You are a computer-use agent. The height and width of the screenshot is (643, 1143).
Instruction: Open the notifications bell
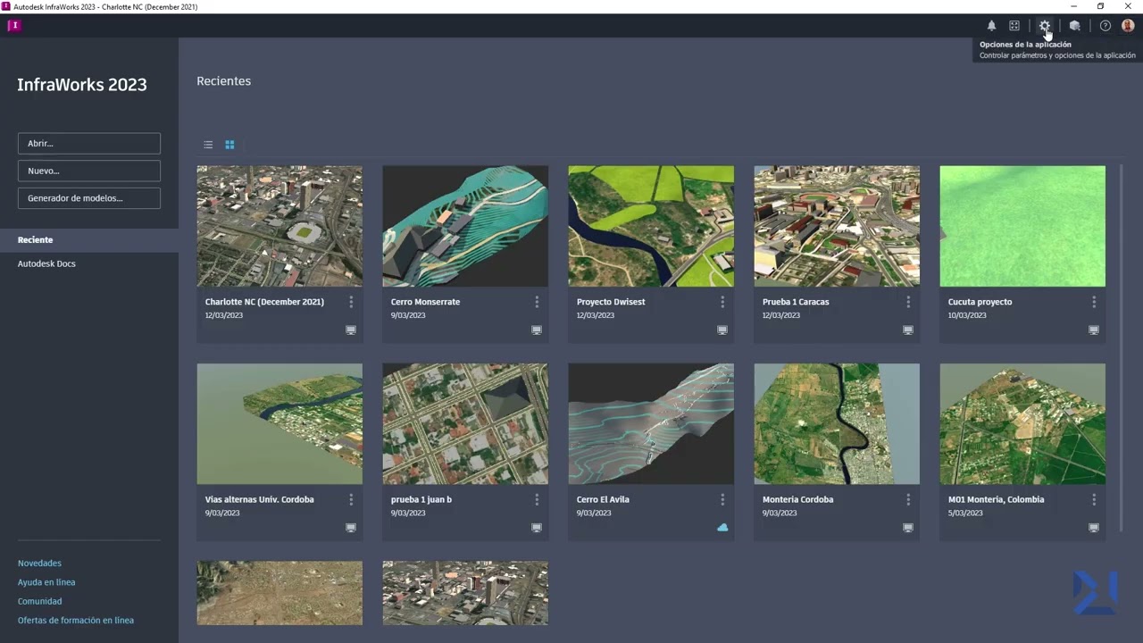(x=991, y=26)
